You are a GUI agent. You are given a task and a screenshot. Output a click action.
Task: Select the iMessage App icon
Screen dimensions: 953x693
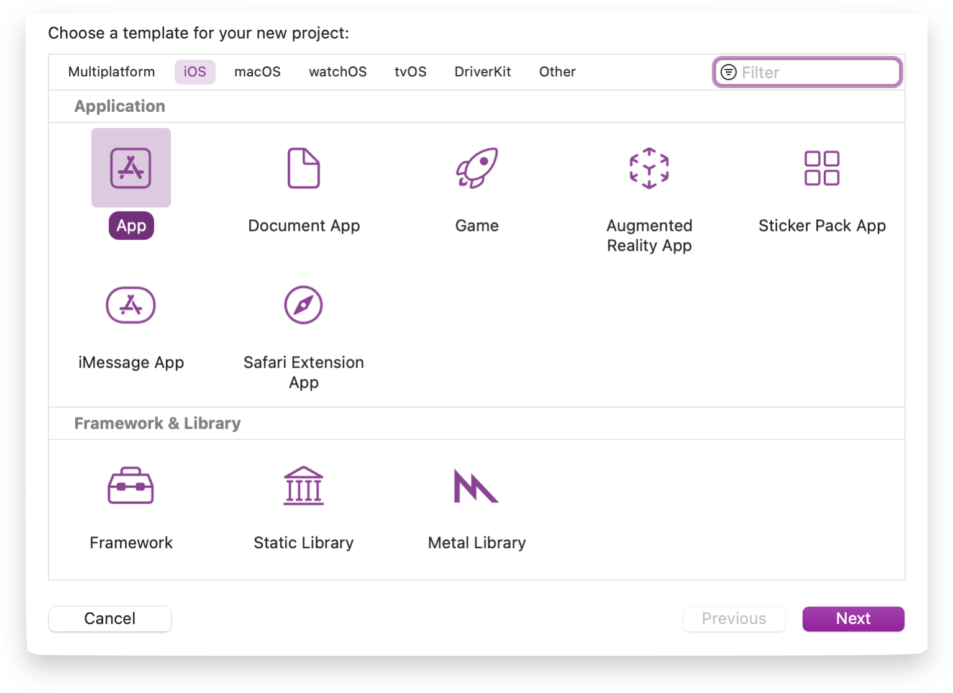130,305
